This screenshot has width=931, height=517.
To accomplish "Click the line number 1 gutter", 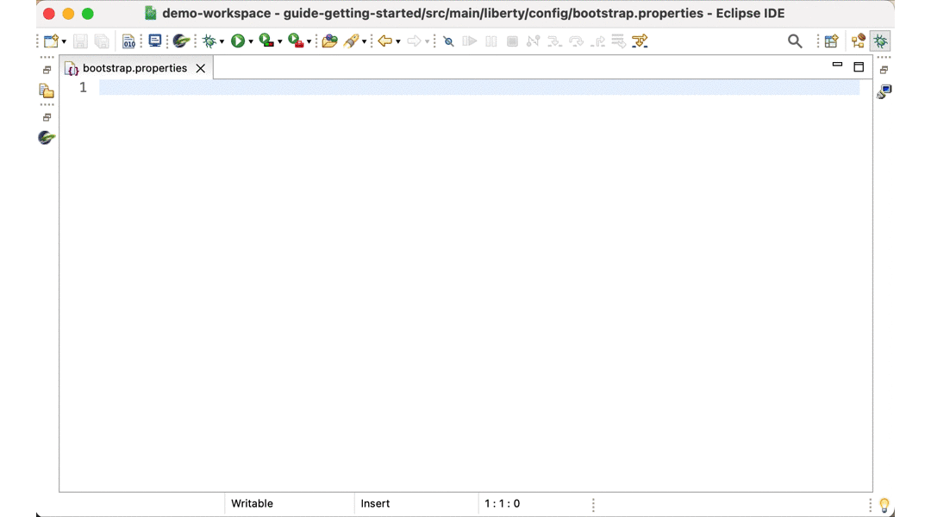I will [83, 88].
